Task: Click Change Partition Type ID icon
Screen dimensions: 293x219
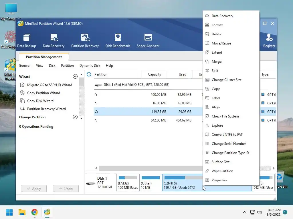Action: tap(207, 153)
